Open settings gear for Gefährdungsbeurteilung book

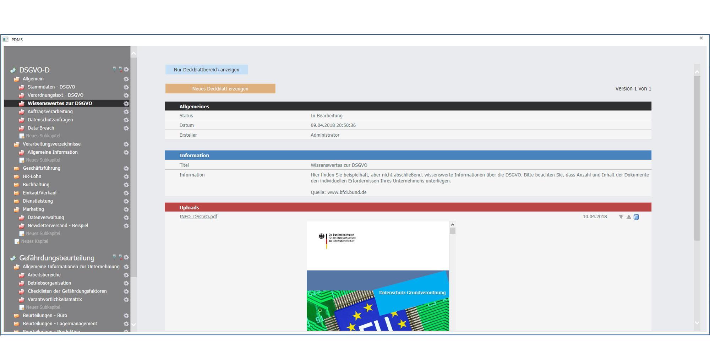coord(126,257)
